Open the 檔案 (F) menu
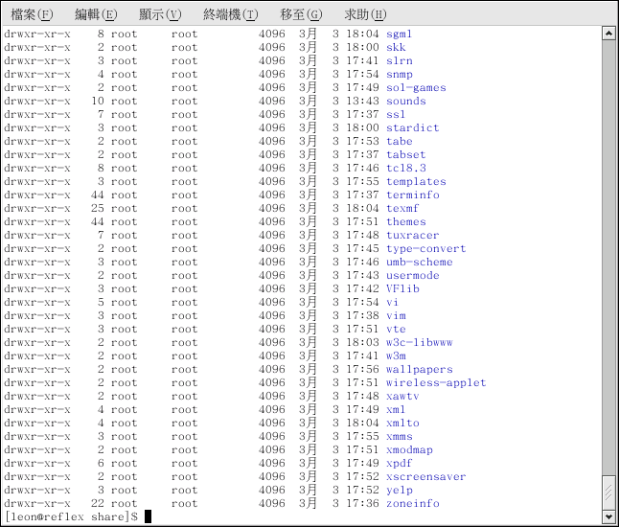 32,14
